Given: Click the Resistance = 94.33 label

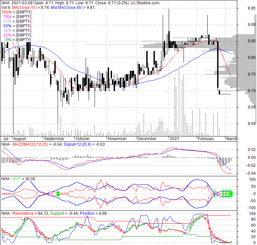Looking at the screenshot, I should (x=31, y=213).
